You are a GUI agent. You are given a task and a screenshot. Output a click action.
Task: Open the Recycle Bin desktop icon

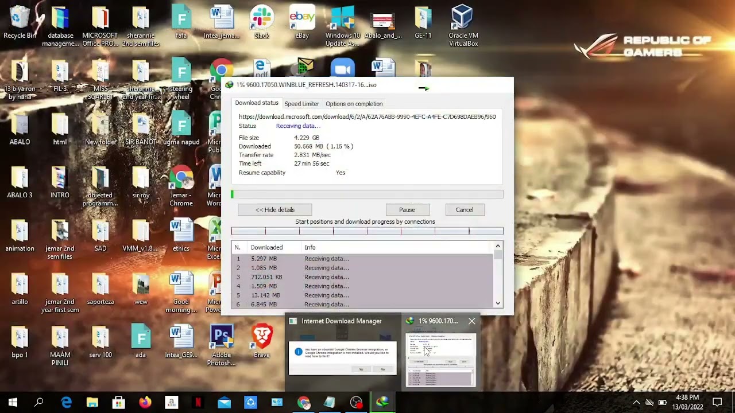(20, 22)
